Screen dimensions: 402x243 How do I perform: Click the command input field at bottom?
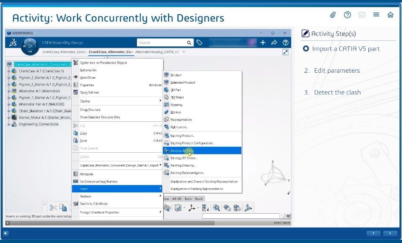click(x=241, y=216)
